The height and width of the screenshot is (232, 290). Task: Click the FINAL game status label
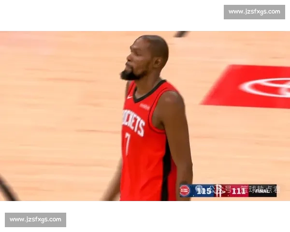262,191
